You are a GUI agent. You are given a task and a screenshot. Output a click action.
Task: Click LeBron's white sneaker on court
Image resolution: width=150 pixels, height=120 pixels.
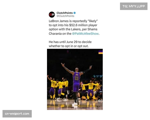[75, 104]
